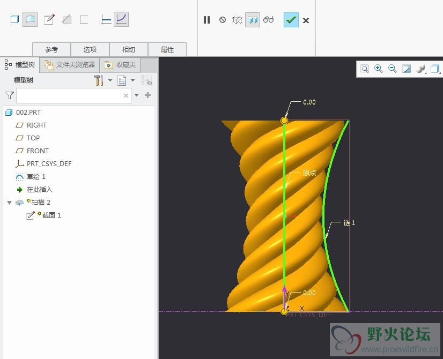
Task: Click the bottom yellow trajectory endpoint handle
Action: click(284, 311)
